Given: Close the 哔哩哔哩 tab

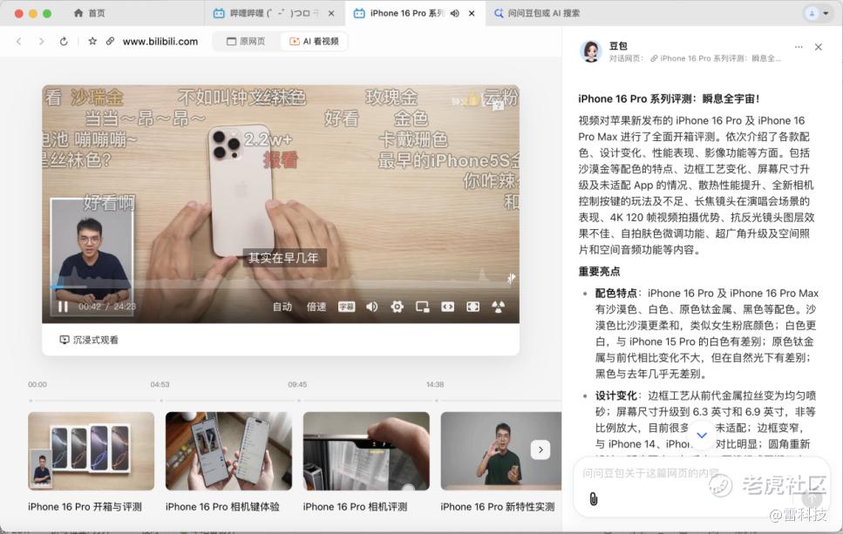Looking at the screenshot, I should 332,13.
